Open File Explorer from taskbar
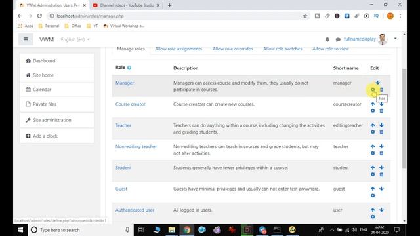Screen dimensions: 420x236 click(172, 230)
